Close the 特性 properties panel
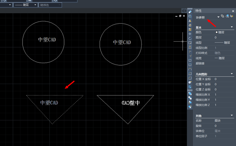 (233, 11)
